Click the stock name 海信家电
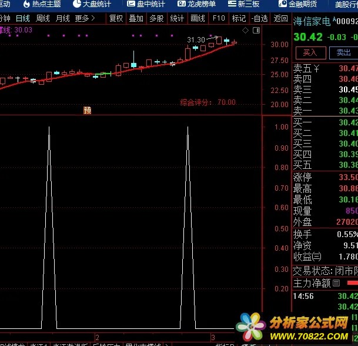 coord(312,21)
